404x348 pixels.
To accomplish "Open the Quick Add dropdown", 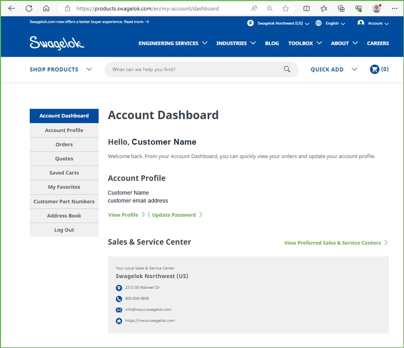I will tap(334, 69).
